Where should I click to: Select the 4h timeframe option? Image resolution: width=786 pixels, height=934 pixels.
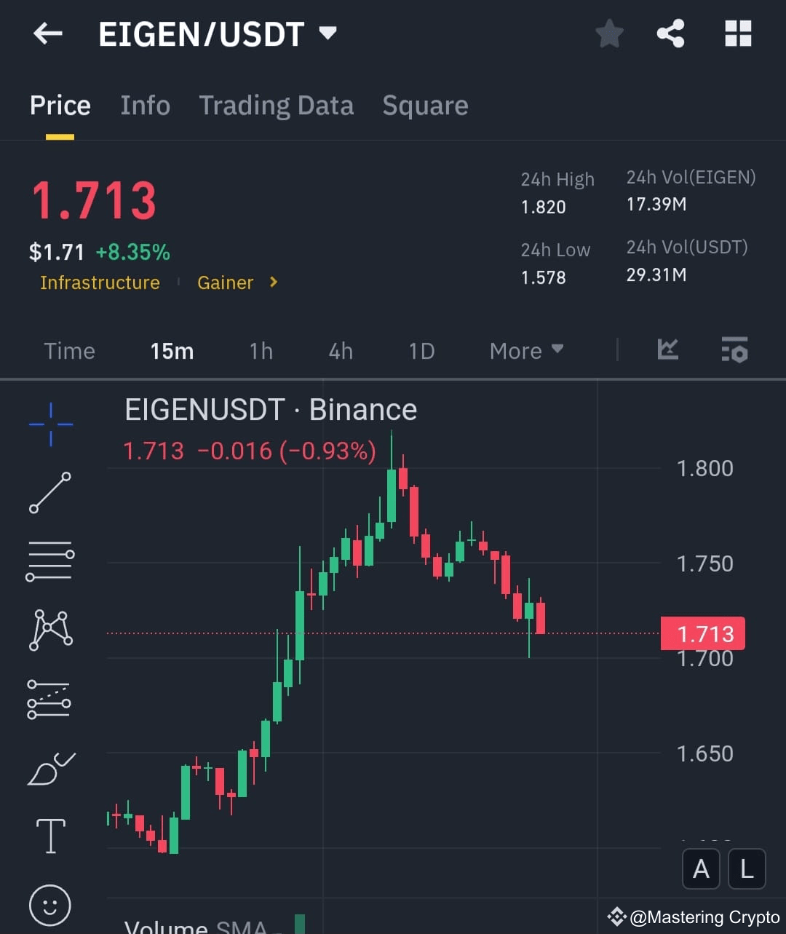click(340, 350)
